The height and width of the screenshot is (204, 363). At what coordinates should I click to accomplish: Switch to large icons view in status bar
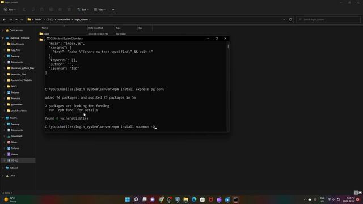[x=360, y=193]
